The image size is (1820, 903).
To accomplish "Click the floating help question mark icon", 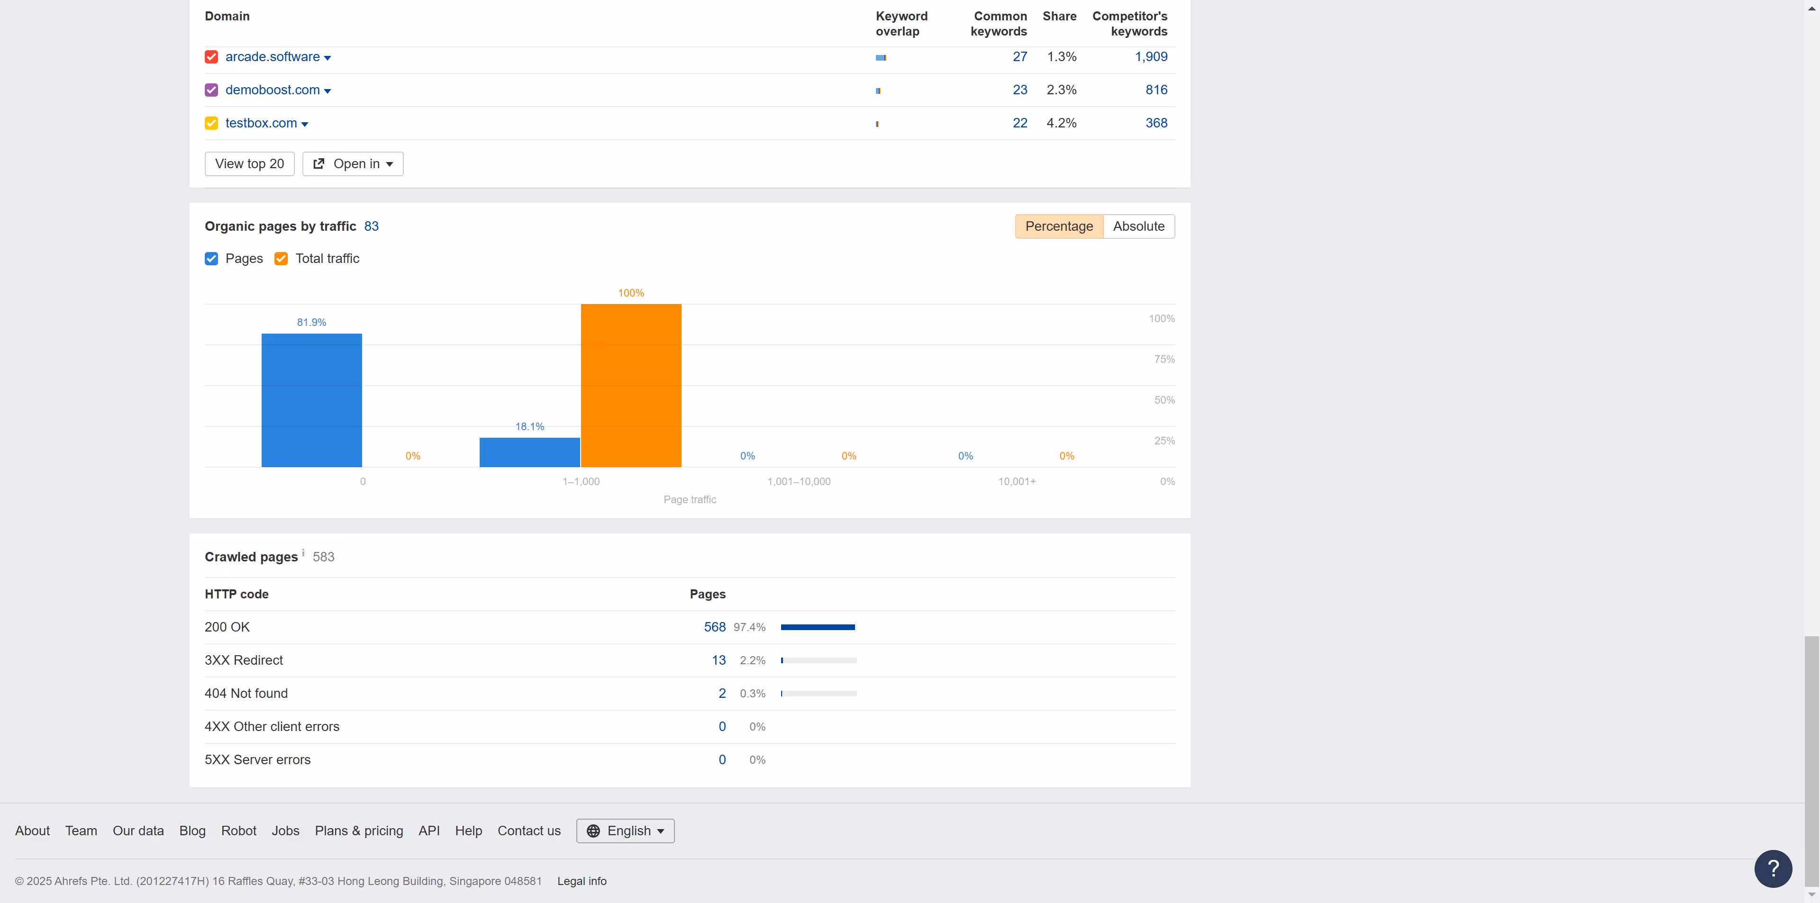I will click(1773, 868).
